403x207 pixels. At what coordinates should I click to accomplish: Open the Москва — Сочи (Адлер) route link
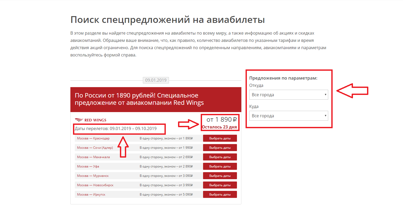95,148
